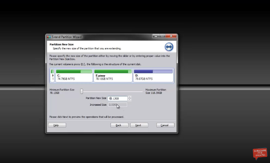Click the greyed-out Increased Size field
Screen dimensions: 270x163
point(117,105)
